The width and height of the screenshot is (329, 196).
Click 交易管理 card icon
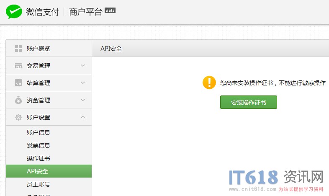click(x=18, y=66)
